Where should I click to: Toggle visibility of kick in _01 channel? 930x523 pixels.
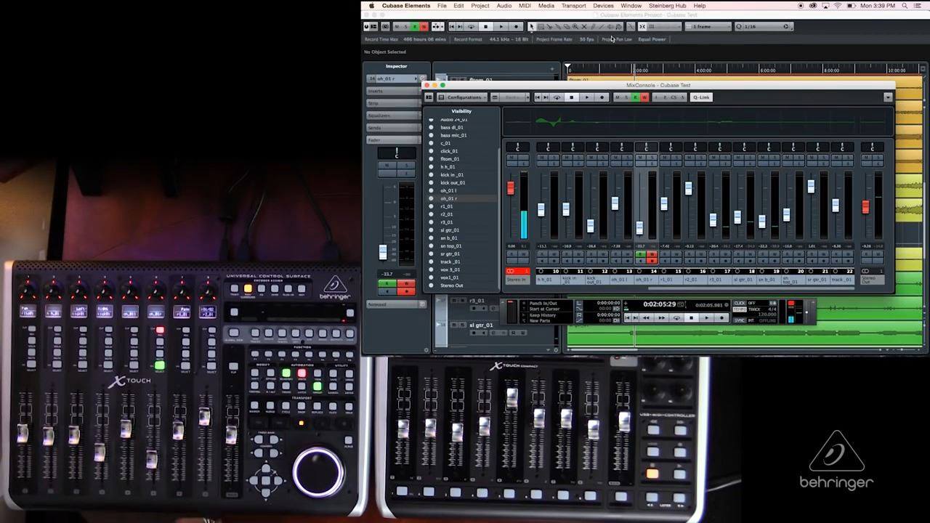pos(431,175)
